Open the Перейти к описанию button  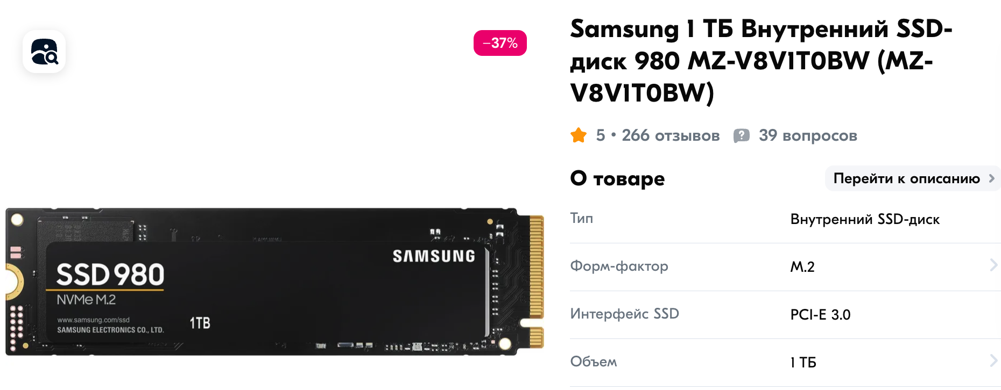913,178
